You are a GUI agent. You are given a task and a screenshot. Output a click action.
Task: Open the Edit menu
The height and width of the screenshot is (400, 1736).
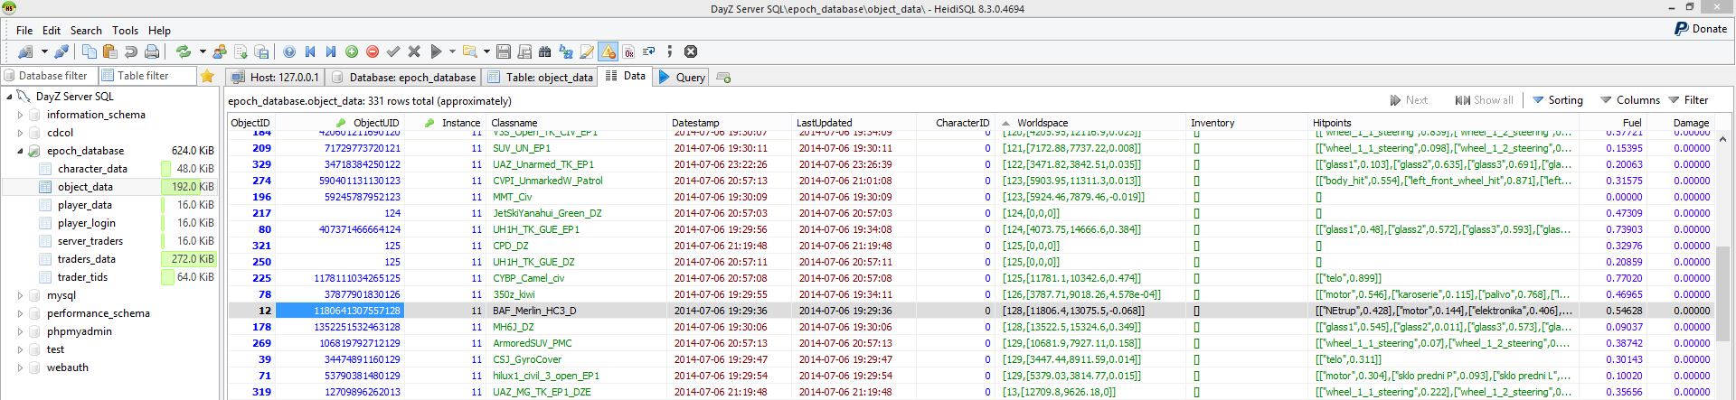[52, 30]
